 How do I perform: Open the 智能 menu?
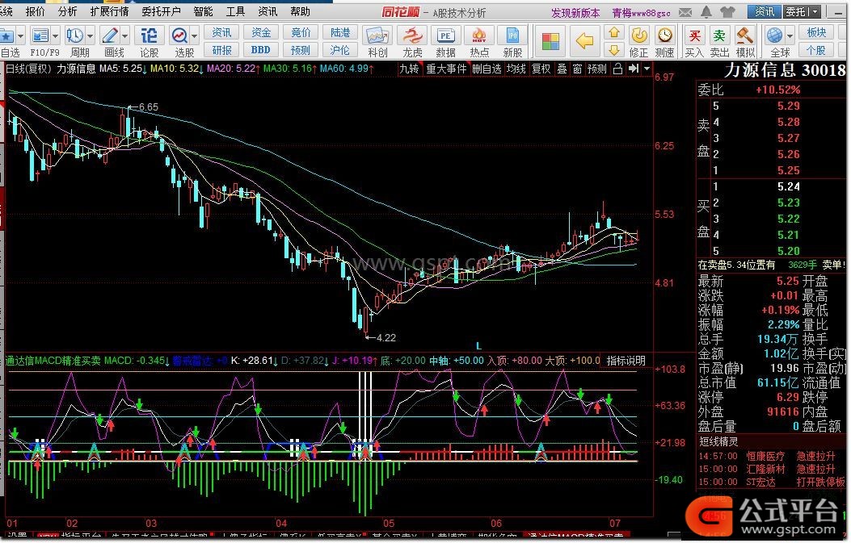203,11
